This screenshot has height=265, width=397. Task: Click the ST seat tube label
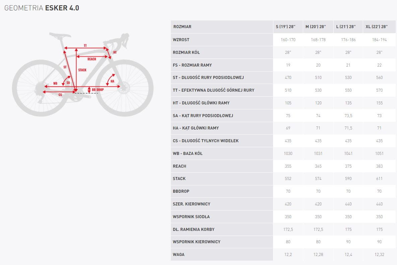click(65, 67)
